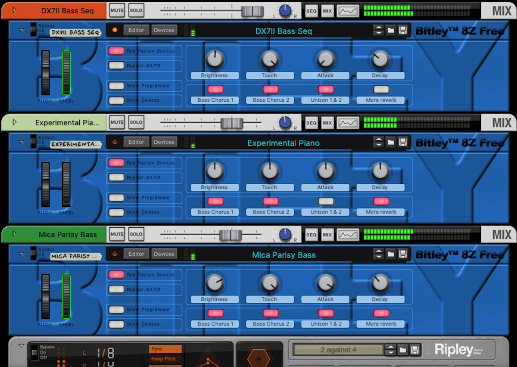The width and height of the screenshot is (517, 367).
Task: Save the Ripley 2 against 4 patch
Action: [414, 349]
